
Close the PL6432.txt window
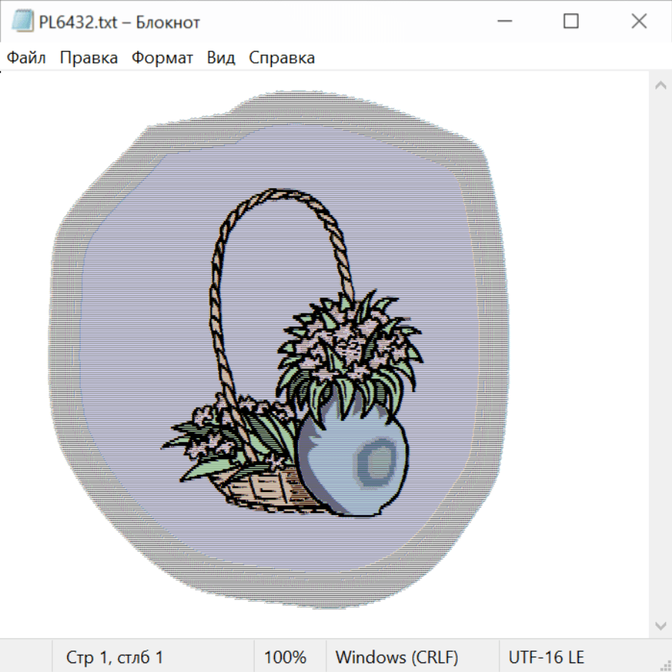(x=638, y=22)
